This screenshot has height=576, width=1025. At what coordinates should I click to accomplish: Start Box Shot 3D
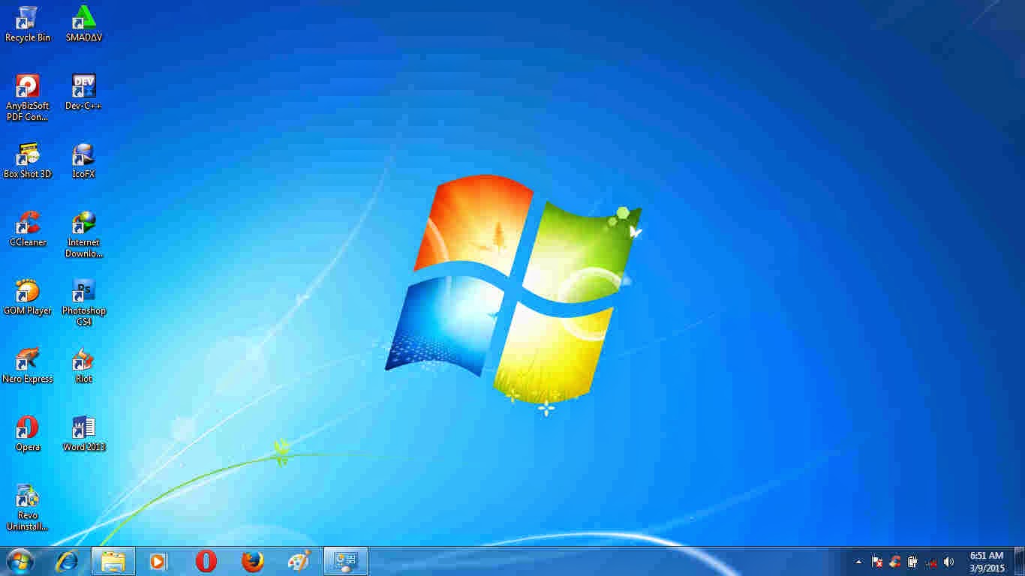28,154
